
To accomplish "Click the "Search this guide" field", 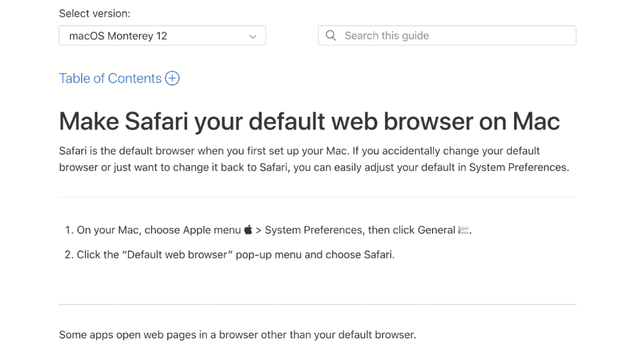I will click(x=447, y=36).
